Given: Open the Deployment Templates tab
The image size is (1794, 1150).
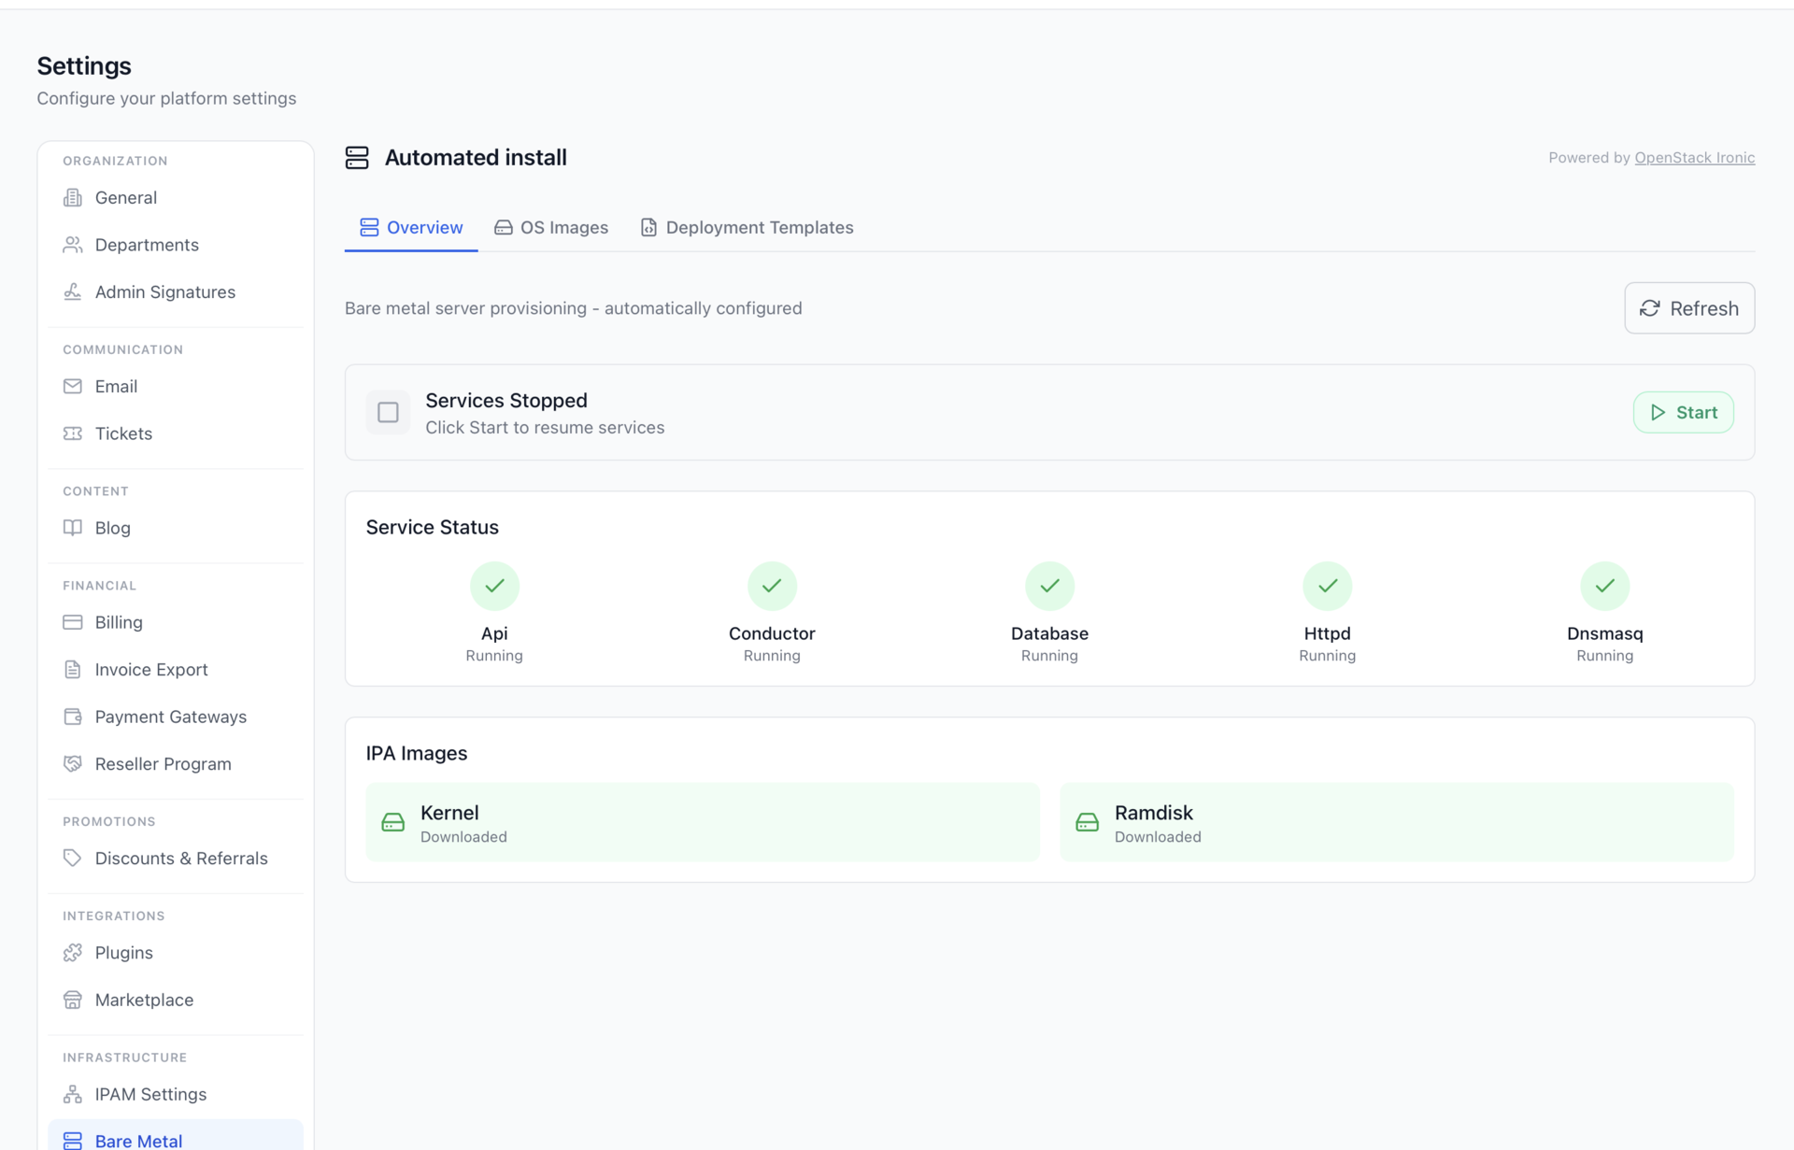Looking at the screenshot, I should tap(747, 227).
